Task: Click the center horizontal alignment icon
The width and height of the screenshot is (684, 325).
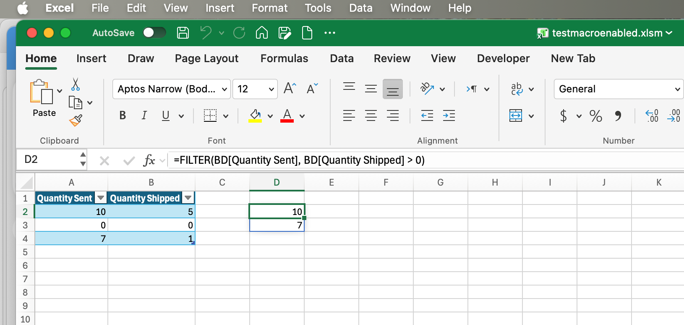Action: tap(371, 115)
